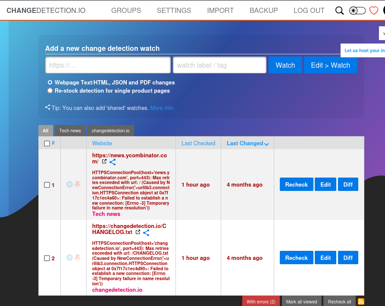Switch to the Tech news tab
The height and width of the screenshot is (306, 385).
coord(70,131)
